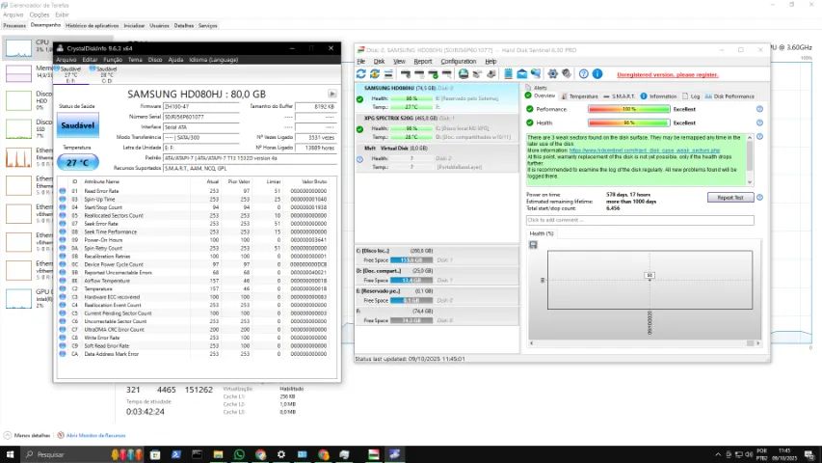Click the Performance 100 % gradient bar
Image resolution: width=822 pixels, height=463 pixels.
pyautogui.click(x=628, y=109)
